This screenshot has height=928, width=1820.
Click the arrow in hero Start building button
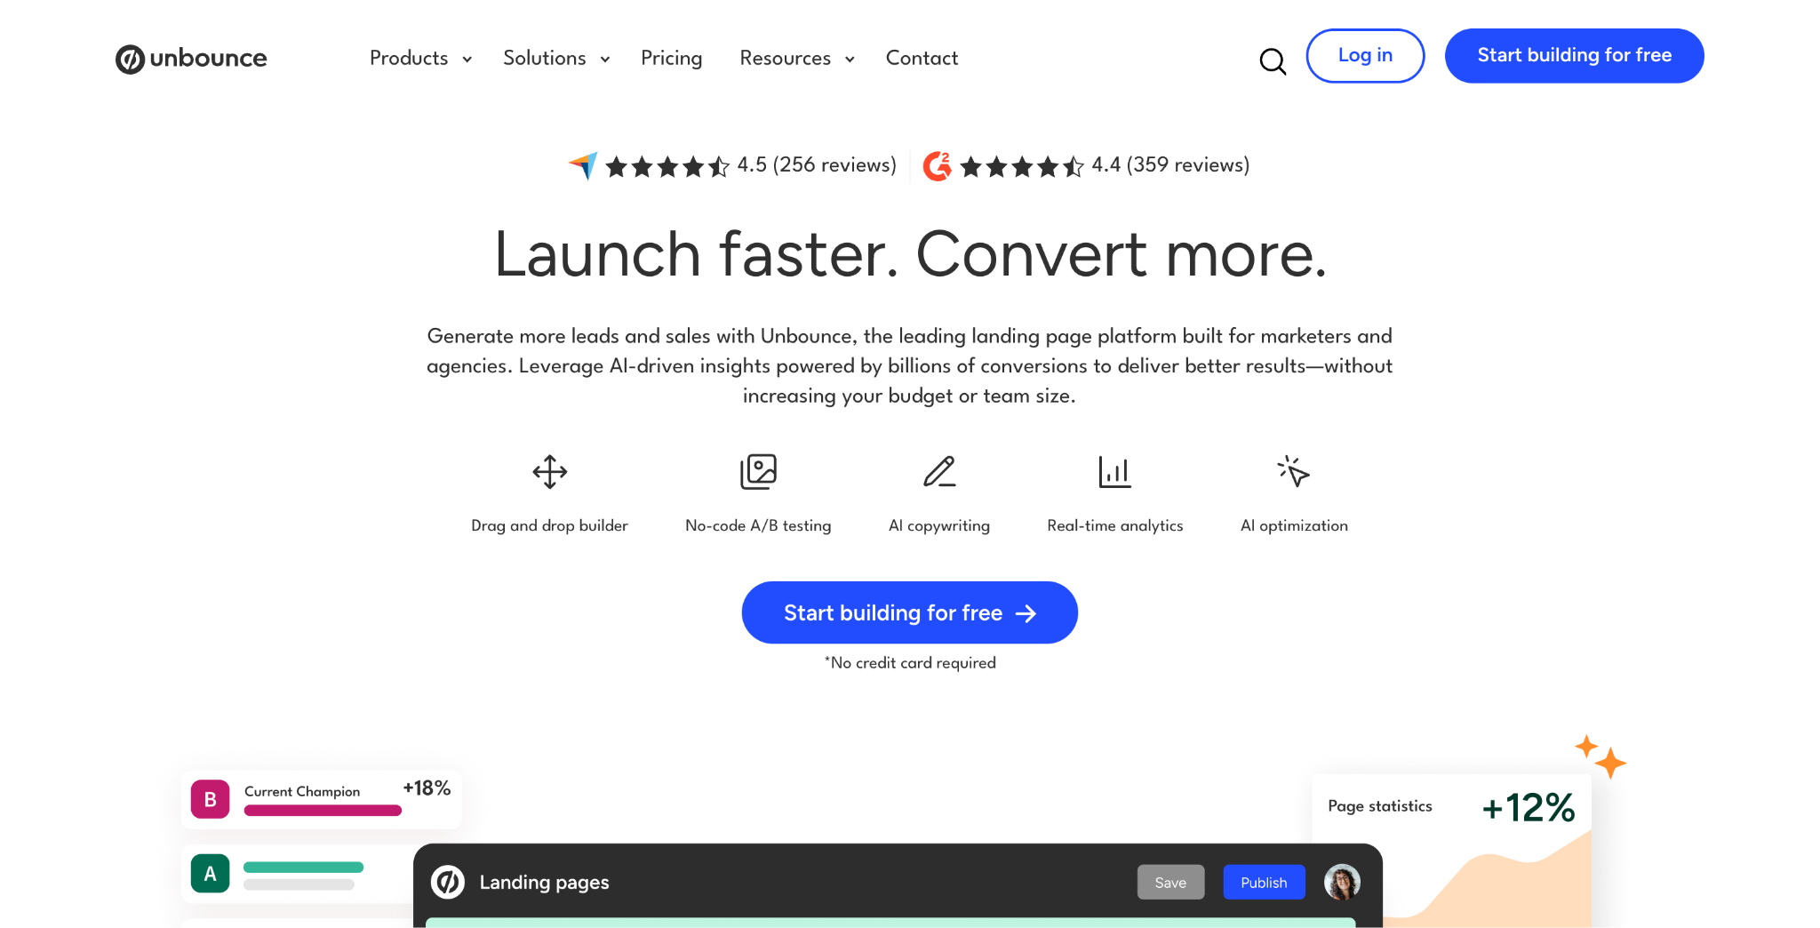[x=1026, y=613]
